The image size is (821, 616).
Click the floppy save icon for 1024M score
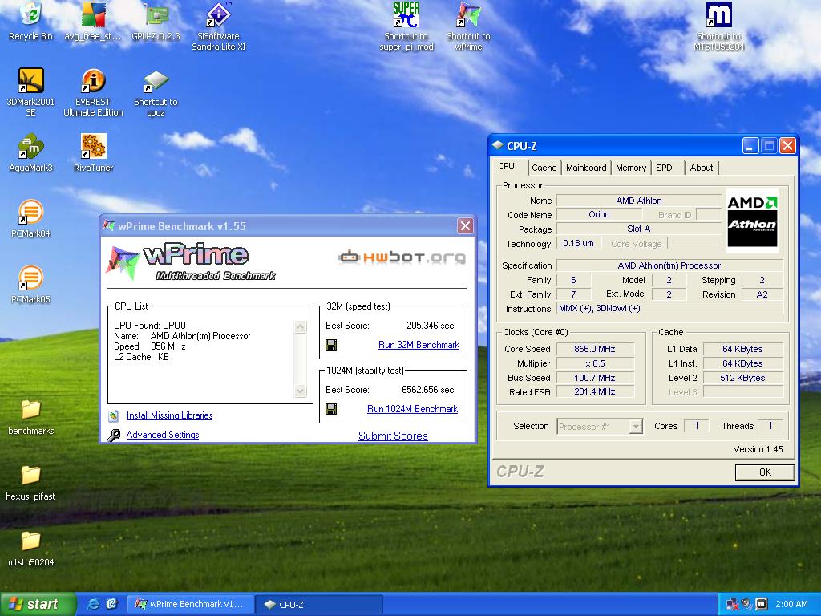331,408
